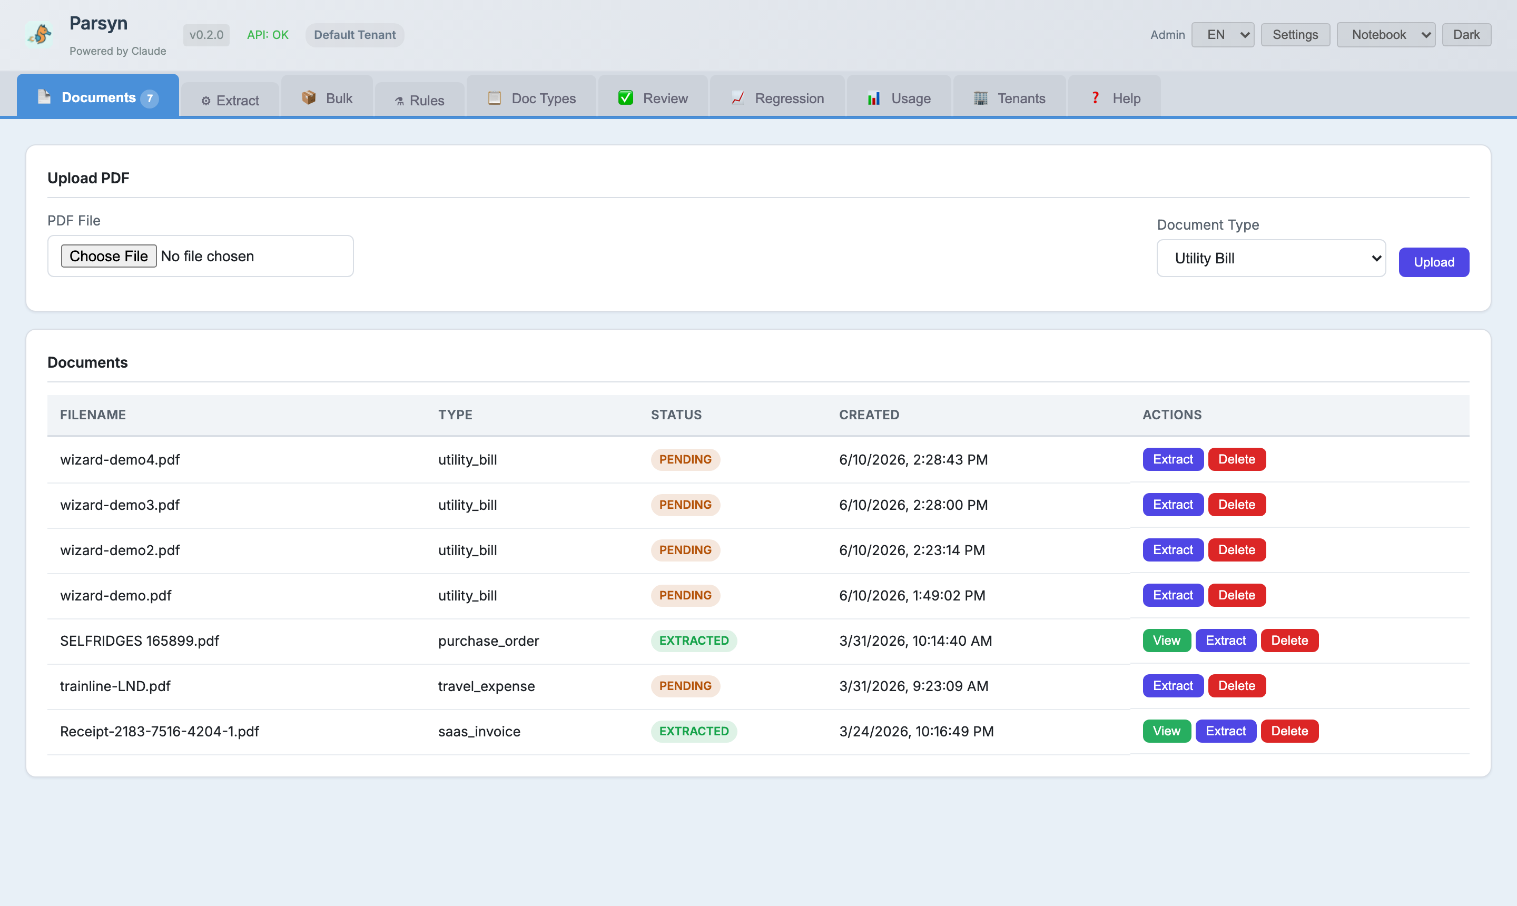This screenshot has height=906, width=1517.
Task: Click trainline-LND.pdf filename
Action: [115, 686]
